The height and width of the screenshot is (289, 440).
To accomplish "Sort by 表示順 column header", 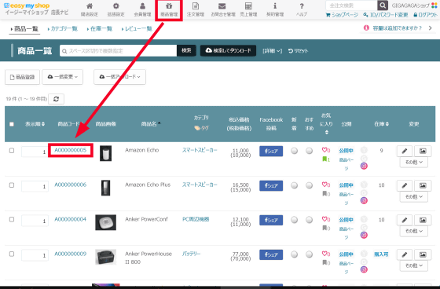I will coord(35,124).
